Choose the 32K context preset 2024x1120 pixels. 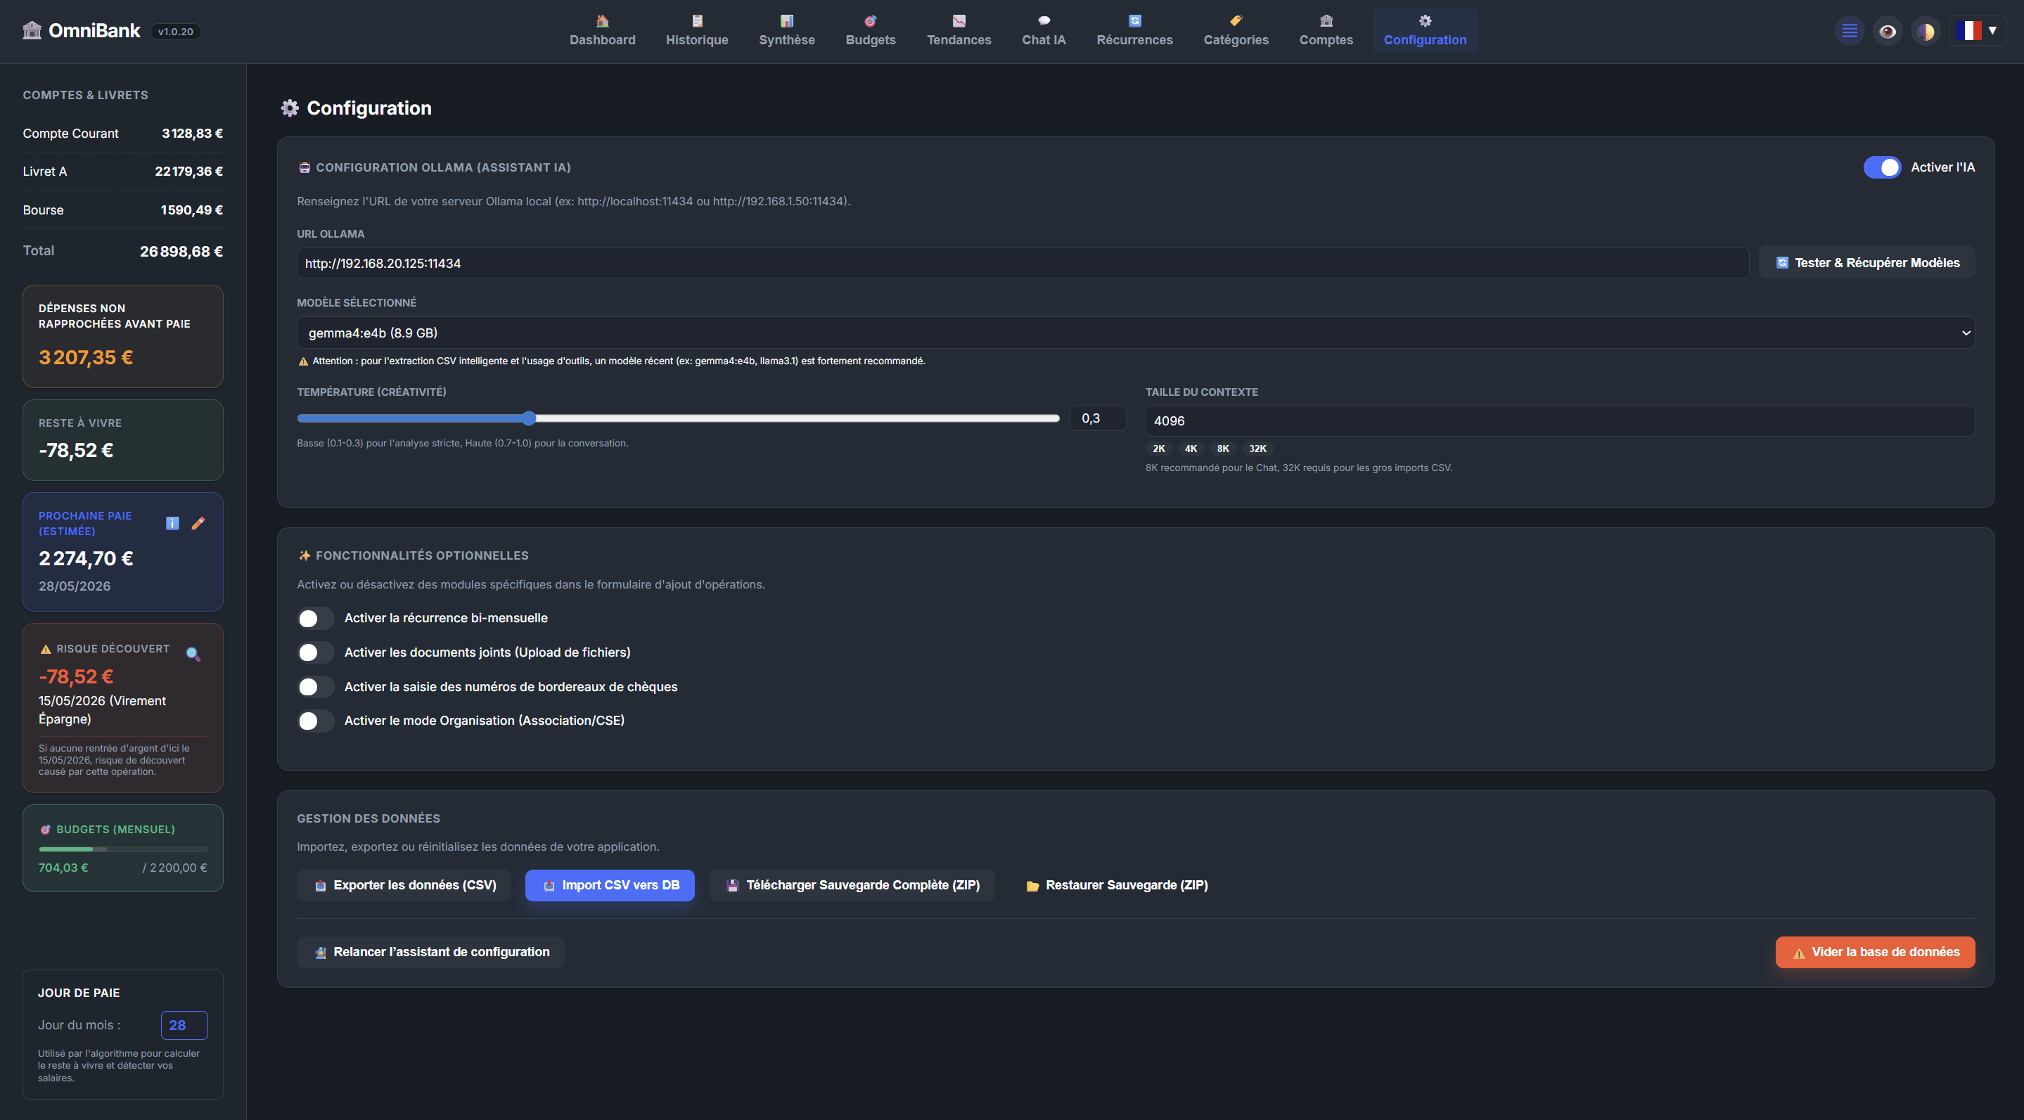click(1257, 449)
